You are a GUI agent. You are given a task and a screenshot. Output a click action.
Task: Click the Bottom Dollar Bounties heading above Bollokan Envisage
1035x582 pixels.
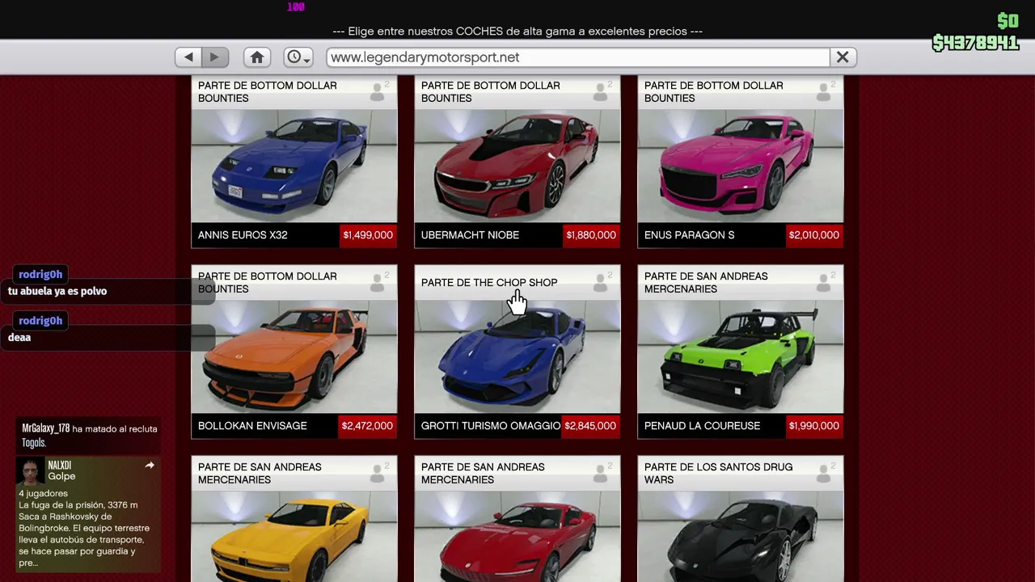point(268,282)
